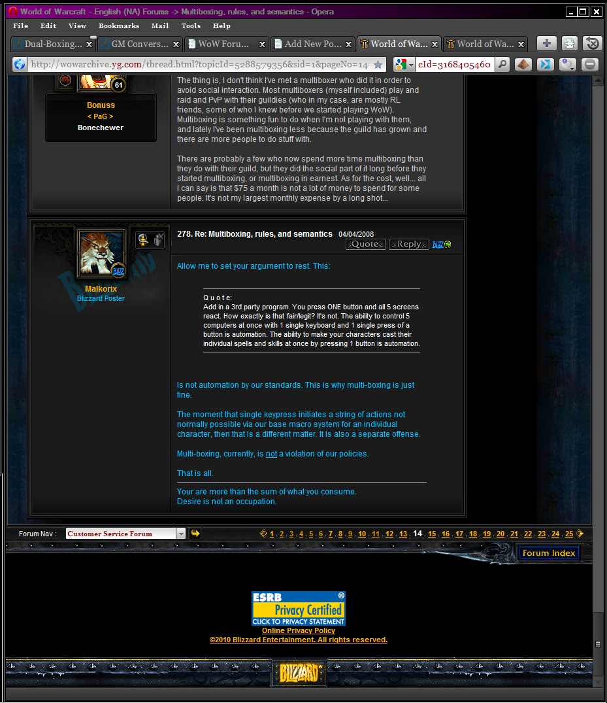Image resolution: width=607 pixels, height=703 pixels.
Task: Click the level 61 badge on Bonuss's avatar
Action: [118, 85]
